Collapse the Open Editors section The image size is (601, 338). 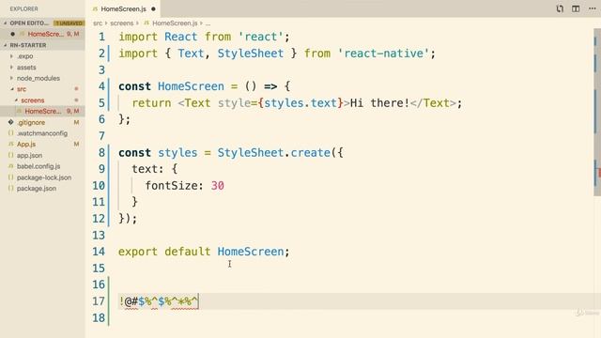pyautogui.click(x=6, y=23)
